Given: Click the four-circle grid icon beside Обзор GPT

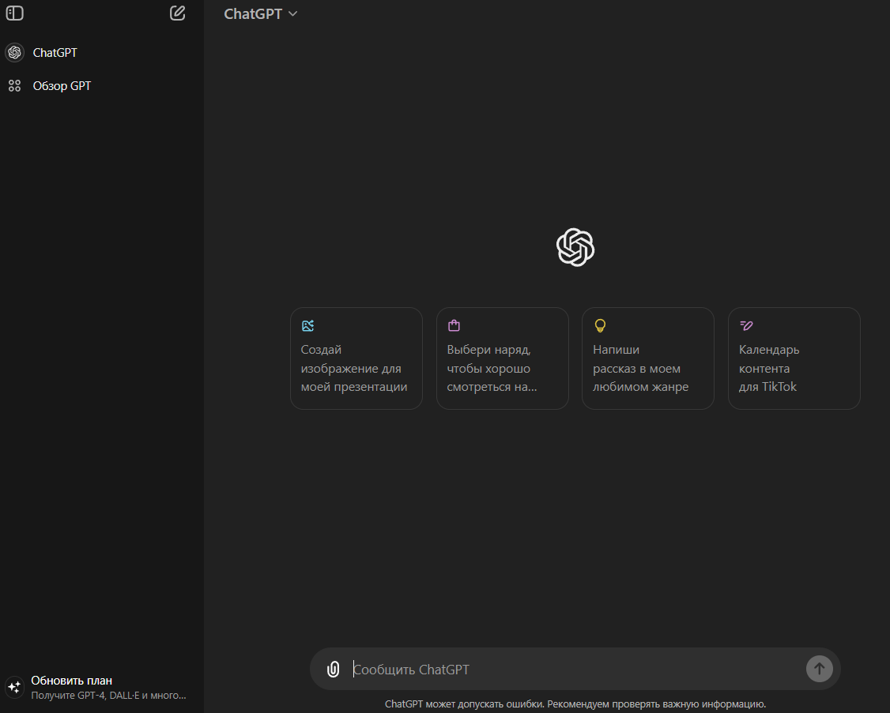Looking at the screenshot, I should point(15,85).
